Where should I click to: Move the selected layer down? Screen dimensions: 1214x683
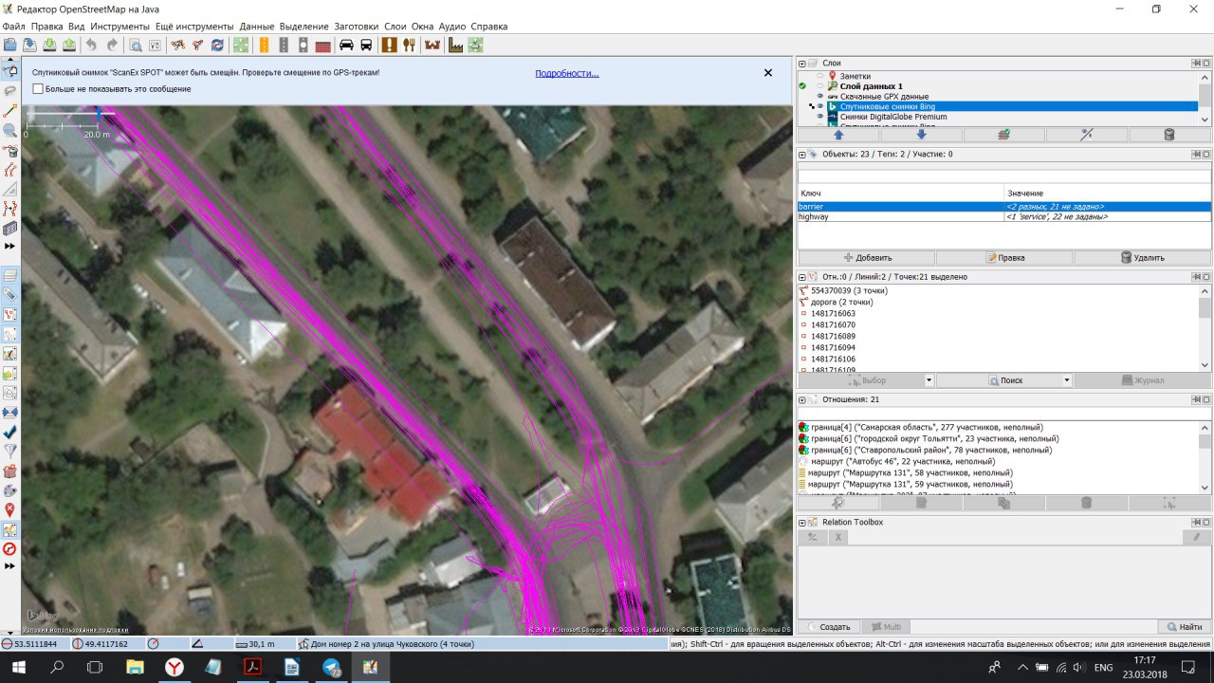pyautogui.click(x=921, y=135)
